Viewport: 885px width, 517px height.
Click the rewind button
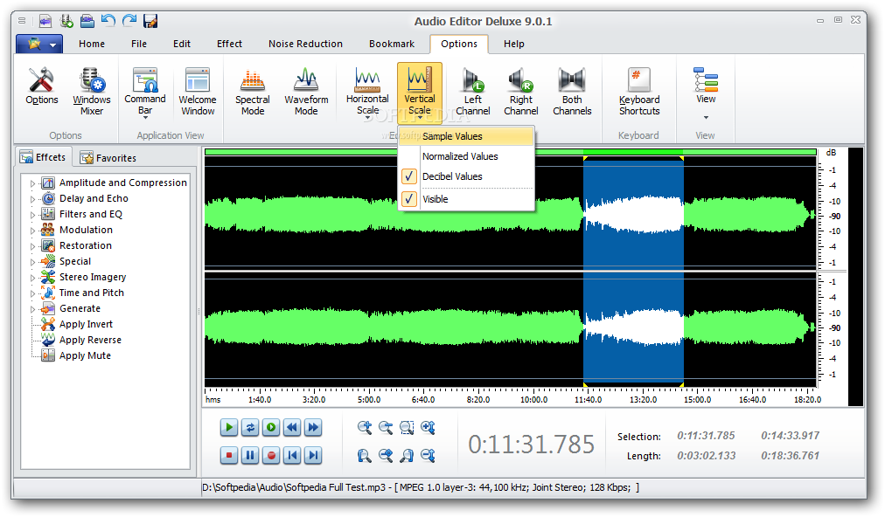point(292,427)
